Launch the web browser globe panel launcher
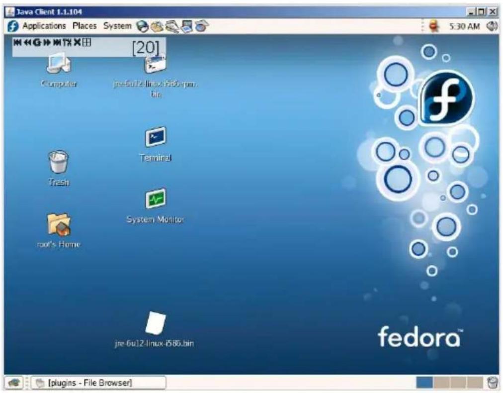This screenshot has height=393, width=503. pyautogui.click(x=143, y=26)
